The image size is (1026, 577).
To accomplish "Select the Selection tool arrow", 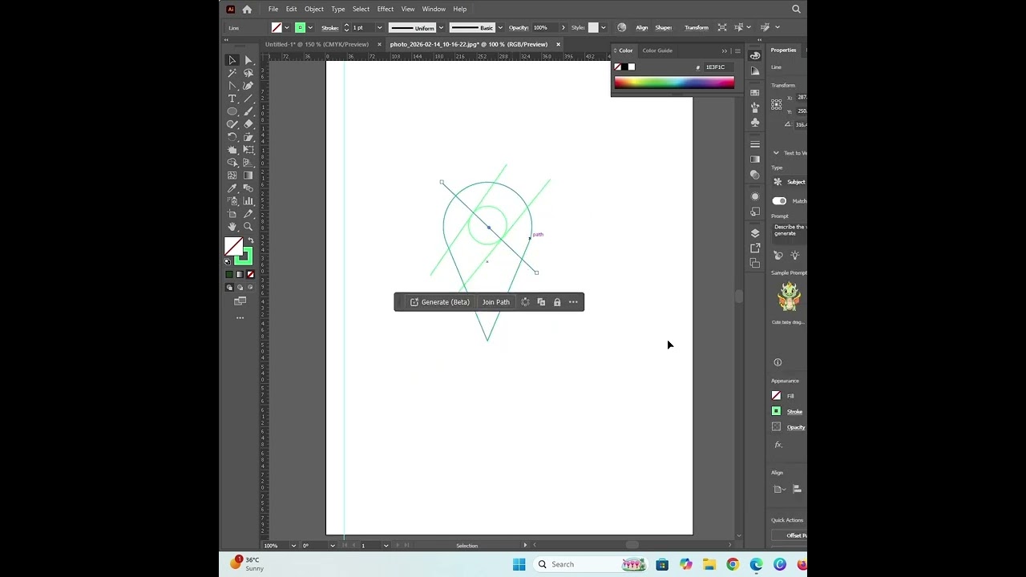I will (232, 60).
